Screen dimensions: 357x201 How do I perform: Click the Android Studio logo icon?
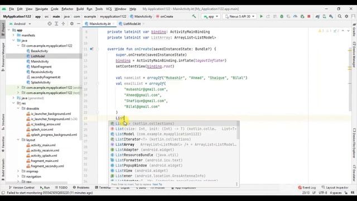(x=4, y=9)
